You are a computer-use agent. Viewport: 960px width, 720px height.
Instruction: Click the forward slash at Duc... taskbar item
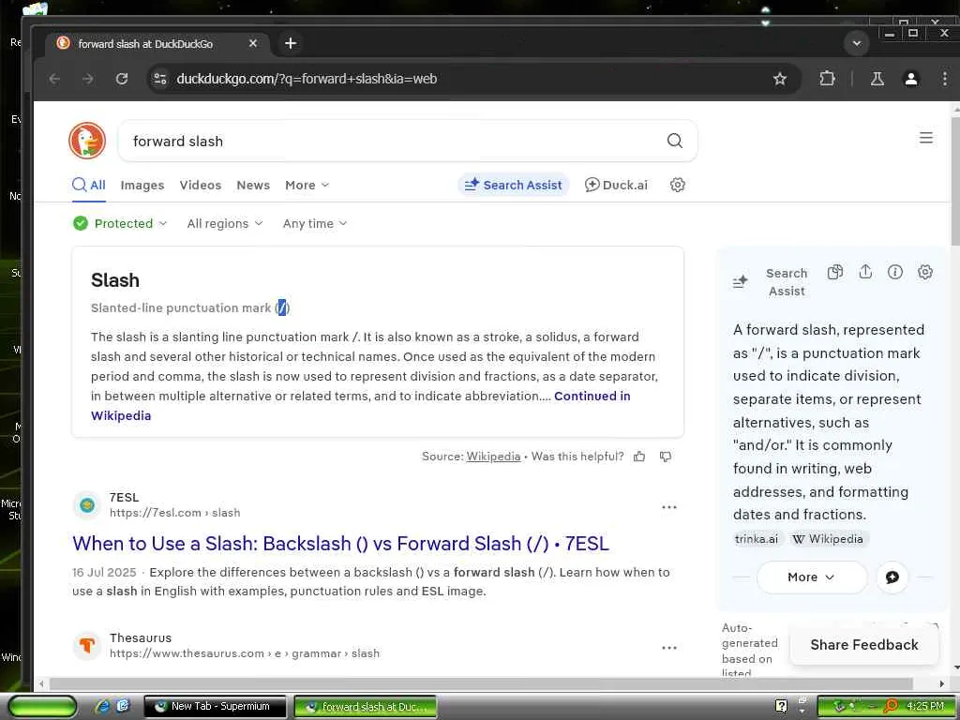tap(366, 707)
